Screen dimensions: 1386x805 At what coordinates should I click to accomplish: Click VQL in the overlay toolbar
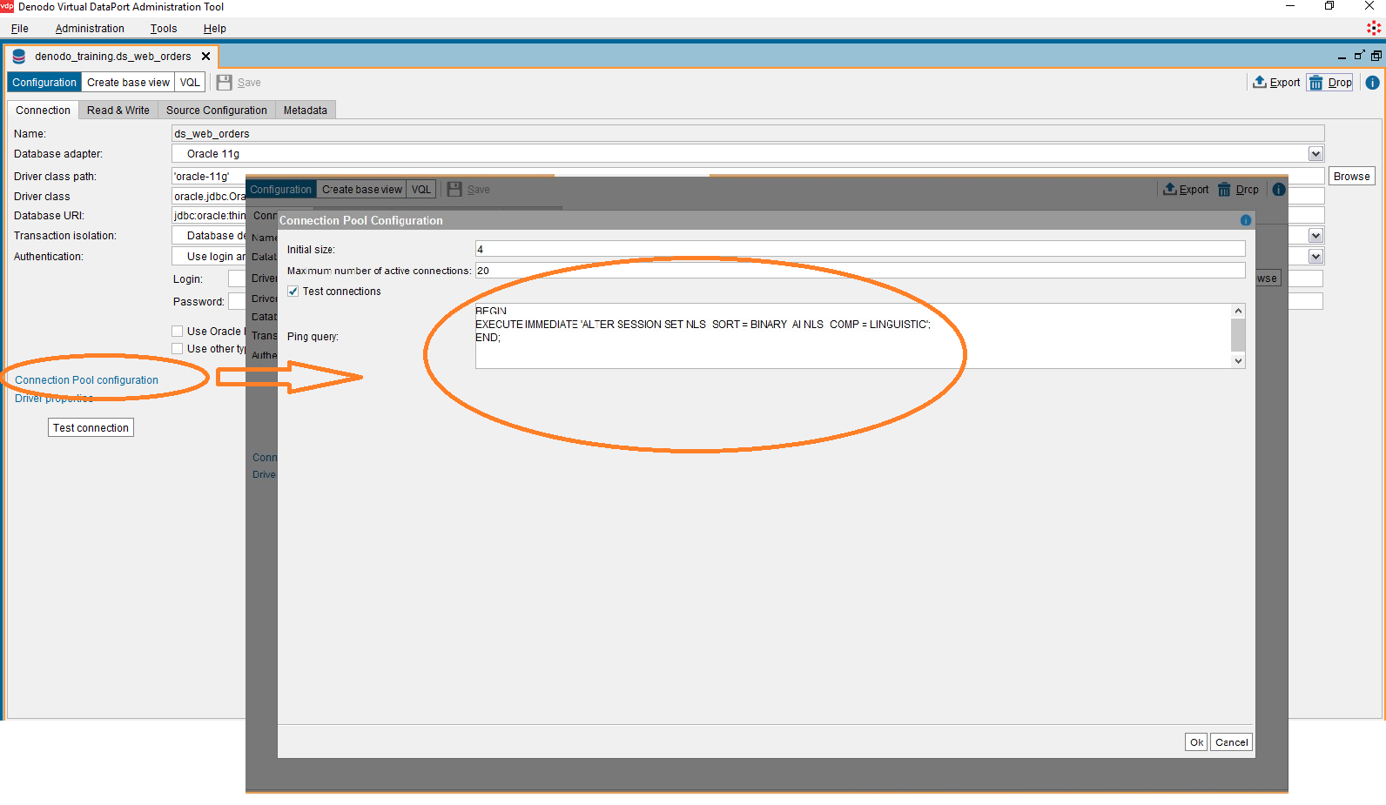[421, 189]
